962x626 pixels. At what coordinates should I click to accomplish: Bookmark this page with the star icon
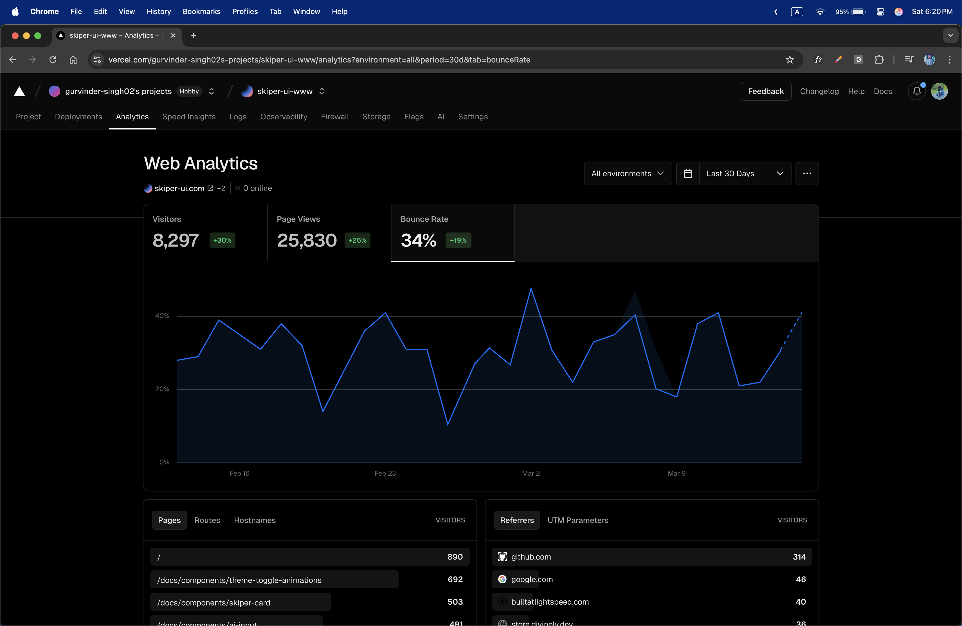click(789, 60)
